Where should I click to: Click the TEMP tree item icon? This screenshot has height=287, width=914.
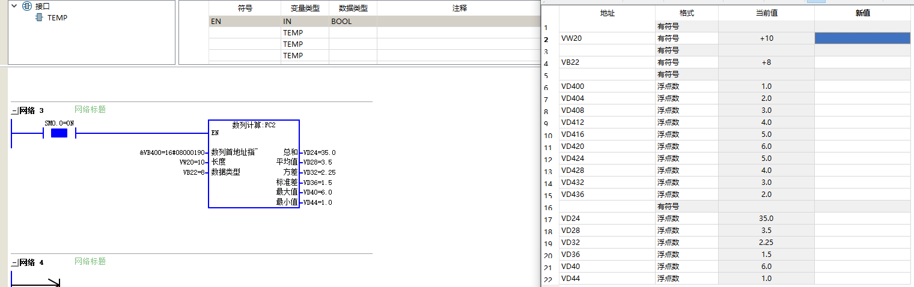(x=40, y=18)
